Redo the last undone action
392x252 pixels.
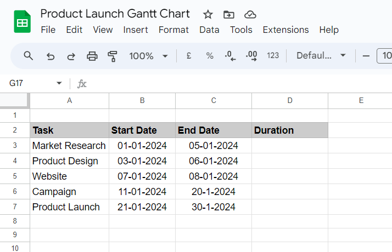tap(71, 56)
